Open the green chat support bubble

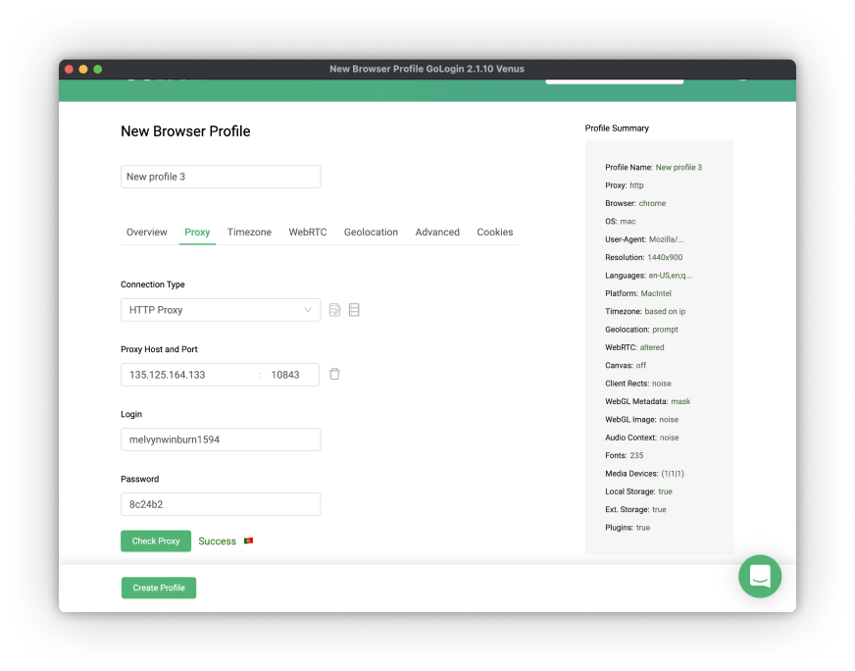pos(760,576)
